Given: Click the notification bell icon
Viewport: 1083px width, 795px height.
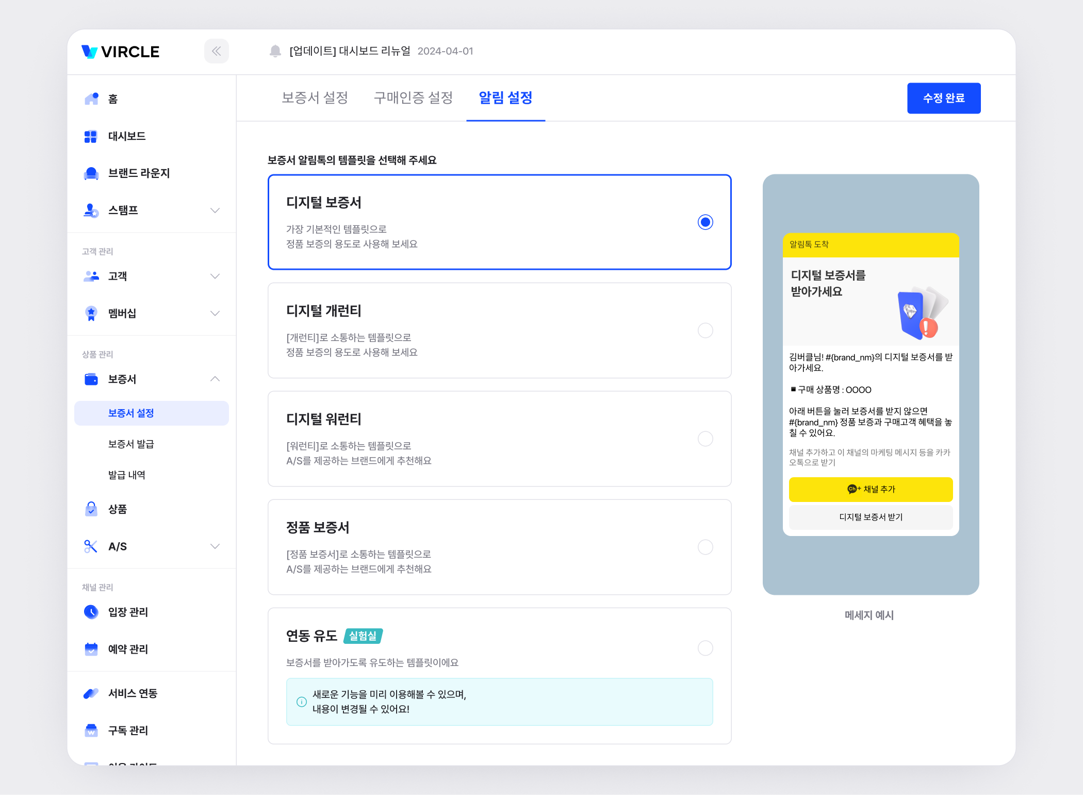Looking at the screenshot, I should point(275,51).
